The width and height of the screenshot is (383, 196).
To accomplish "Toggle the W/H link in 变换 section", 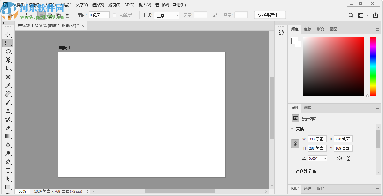I will pyautogui.click(x=295, y=143).
